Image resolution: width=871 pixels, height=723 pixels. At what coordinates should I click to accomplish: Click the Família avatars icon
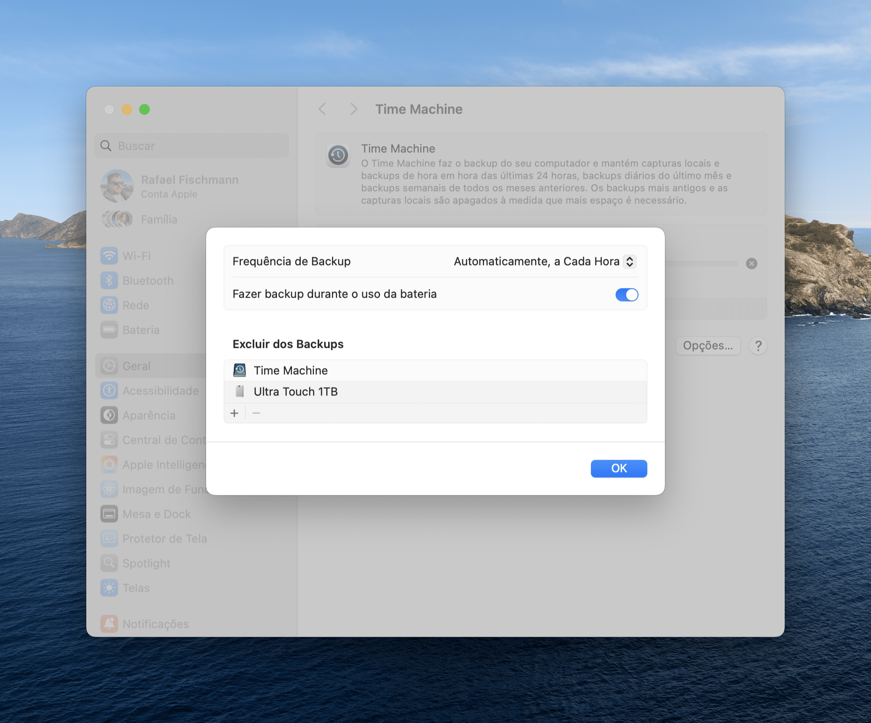coord(117,219)
